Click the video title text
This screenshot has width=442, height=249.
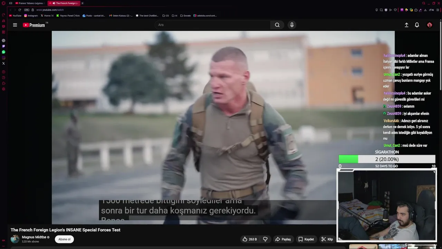click(x=66, y=230)
